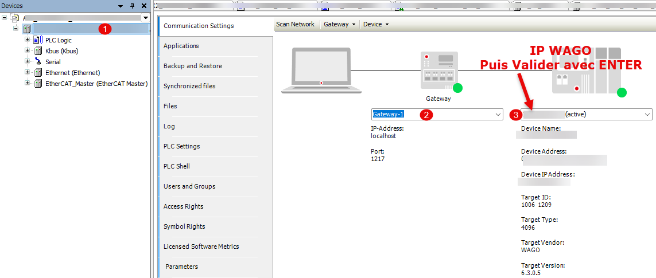Click the Ethernet device icon in tree
Viewport: 656px width, 278px height.
click(x=38, y=73)
